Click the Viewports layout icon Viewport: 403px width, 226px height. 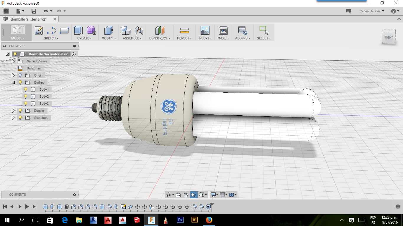232,195
